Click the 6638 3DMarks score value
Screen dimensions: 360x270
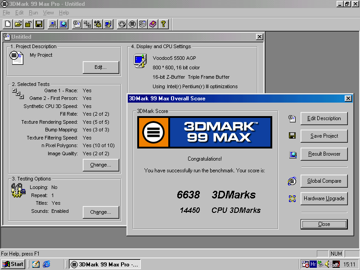coord(188,195)
